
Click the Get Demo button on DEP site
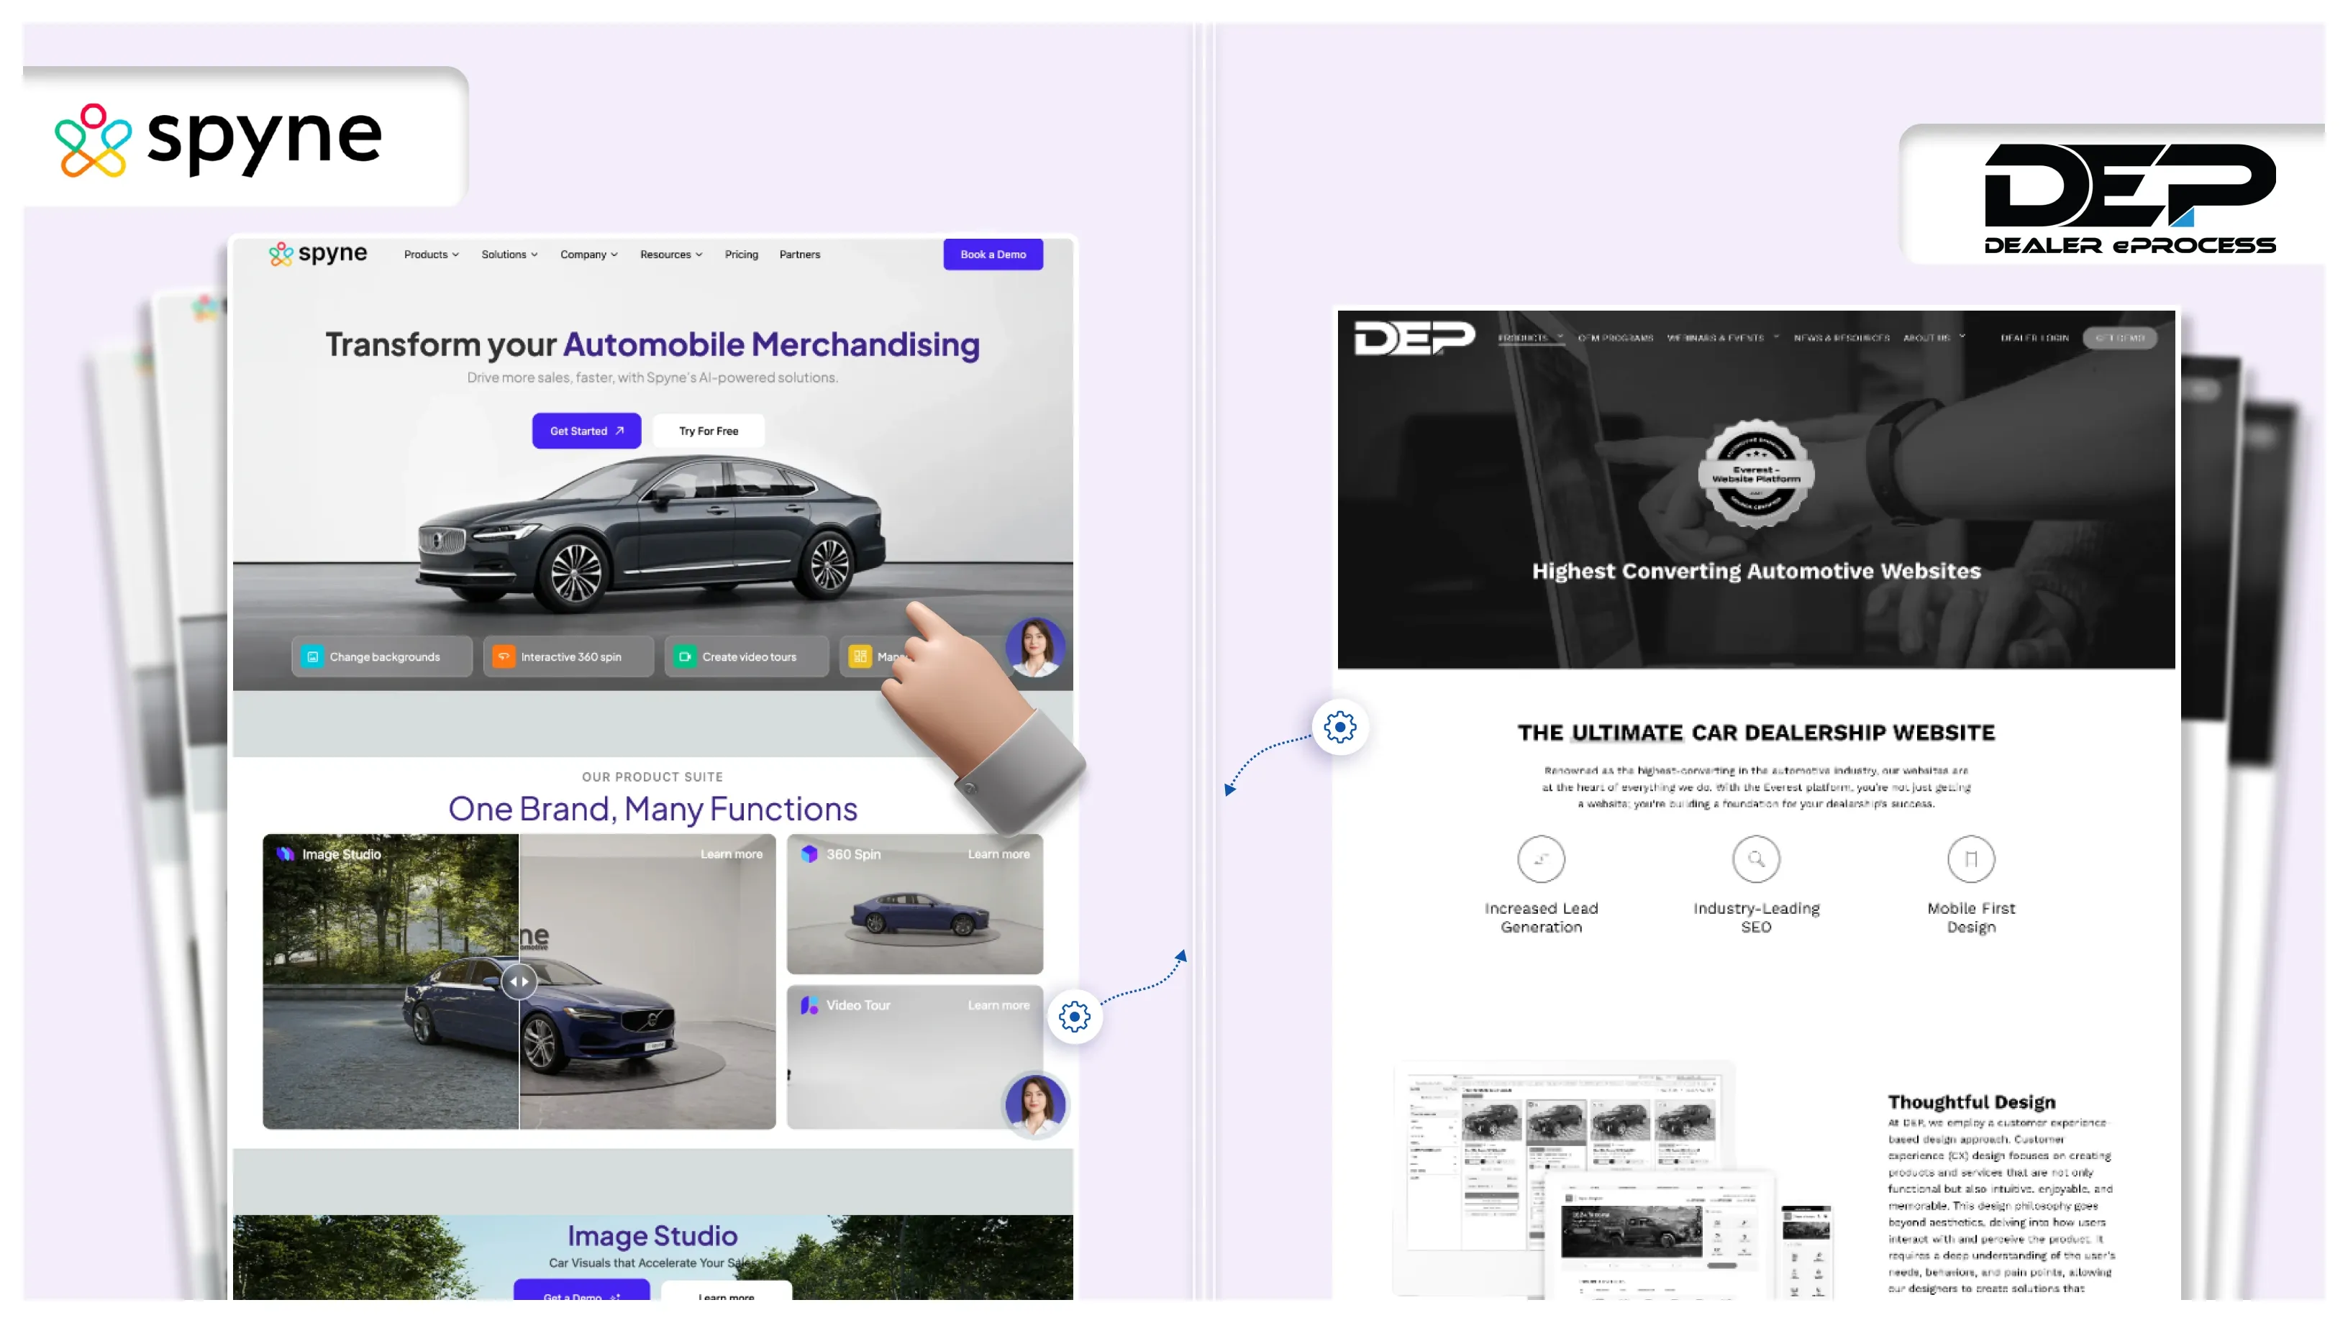(x=2119, y=338)
